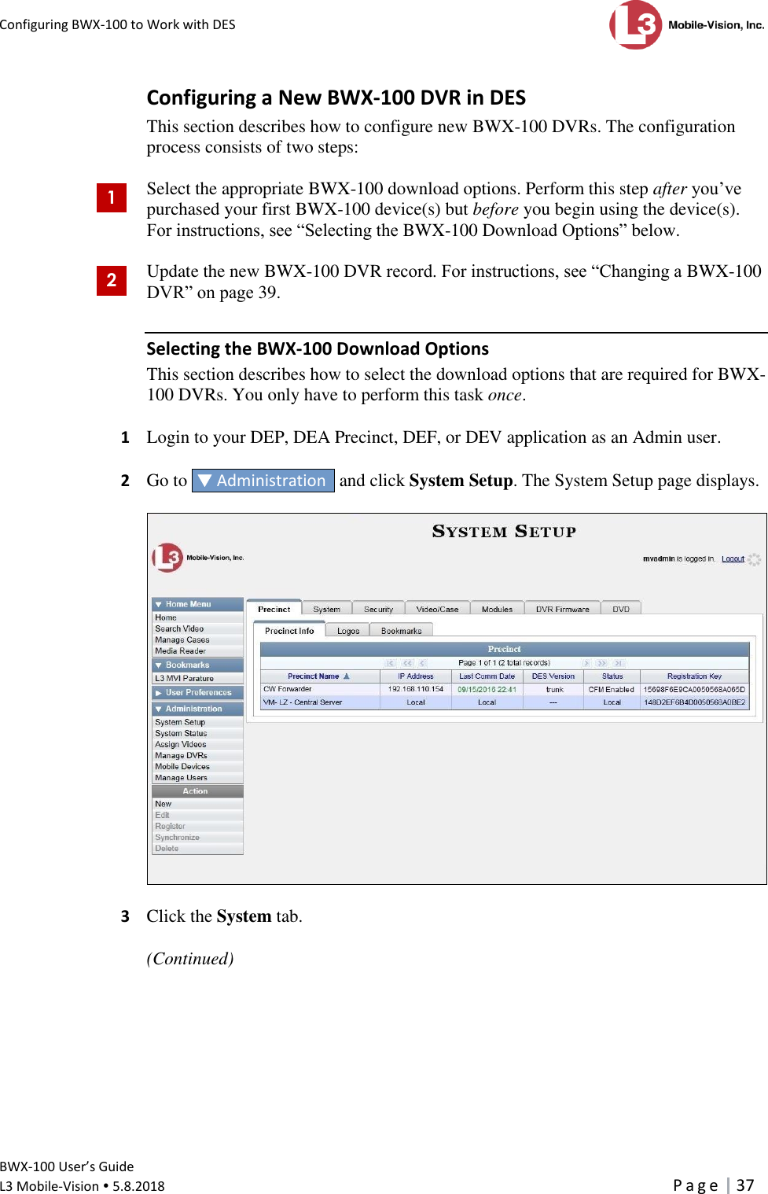
Task: Open System Setup in Administration
Action: pos(197,722)
